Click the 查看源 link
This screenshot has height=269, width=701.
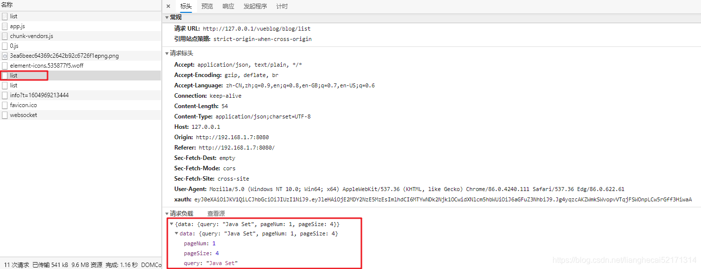point(216,214)
